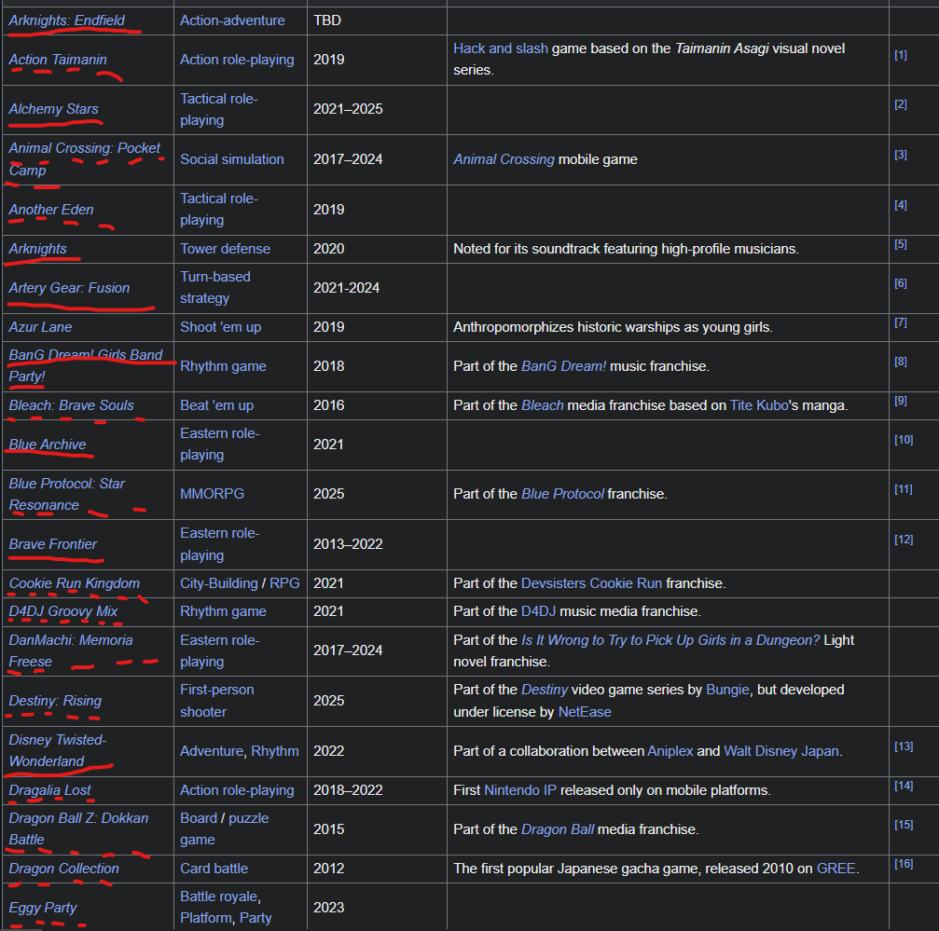Open the Another Eden link
The image size is (939, 931).
click(x=51, y=210)
